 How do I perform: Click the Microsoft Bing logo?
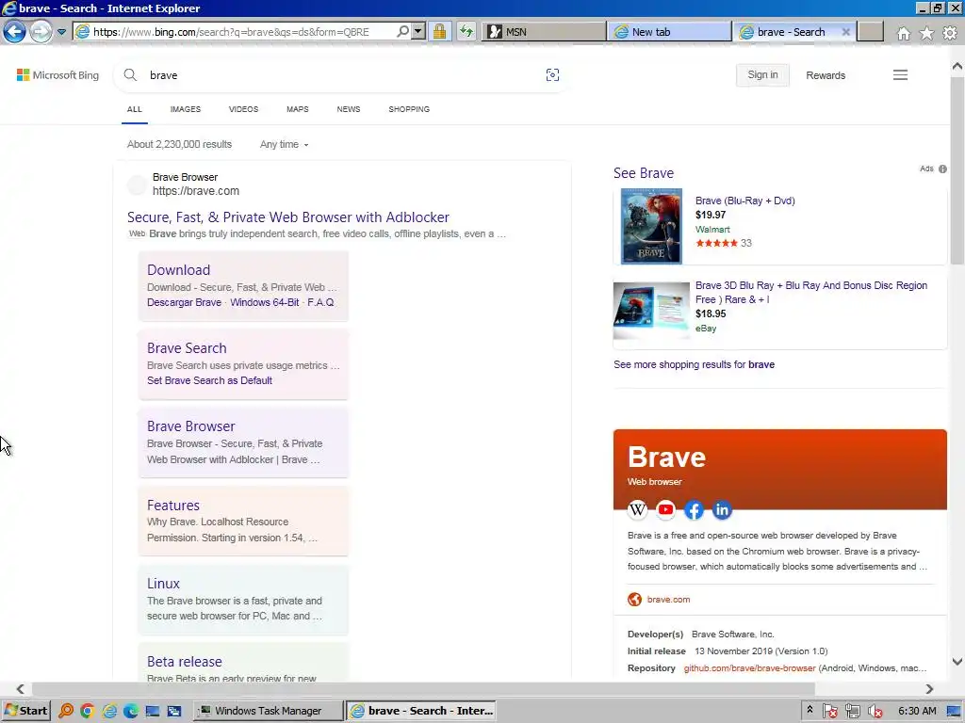[x=57, y=75]
